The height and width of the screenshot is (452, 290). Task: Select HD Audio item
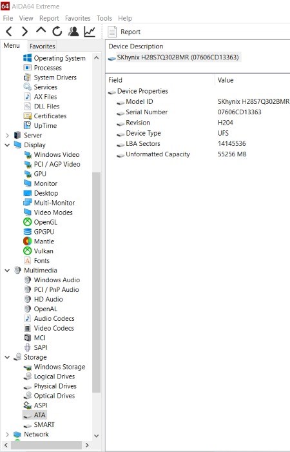[x=43, y=299]
